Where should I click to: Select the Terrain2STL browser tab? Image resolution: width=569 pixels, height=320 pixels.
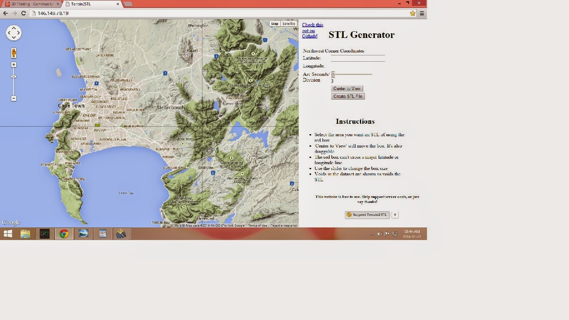(x=90, y=4)
